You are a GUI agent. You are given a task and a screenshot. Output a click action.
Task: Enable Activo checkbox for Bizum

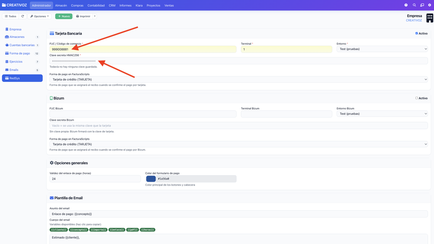tap(417, 98)
